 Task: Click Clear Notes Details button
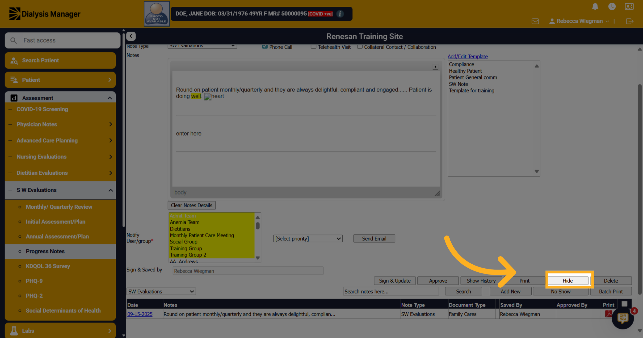click(x=192, y=205)
